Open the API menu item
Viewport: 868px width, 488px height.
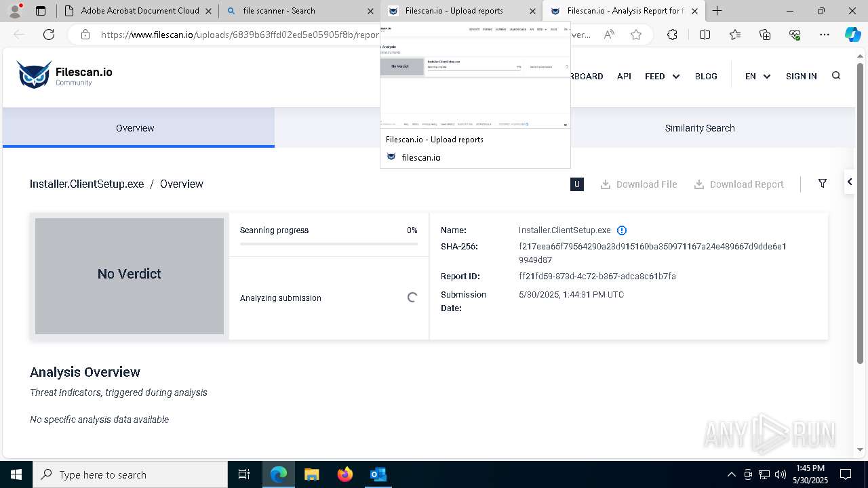point(624,76)
